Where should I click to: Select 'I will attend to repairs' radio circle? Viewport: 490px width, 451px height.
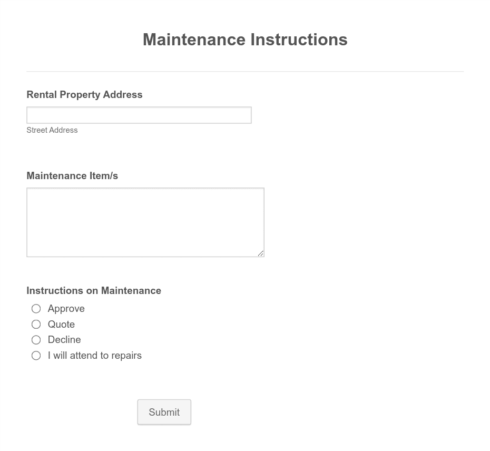point(36,355)
